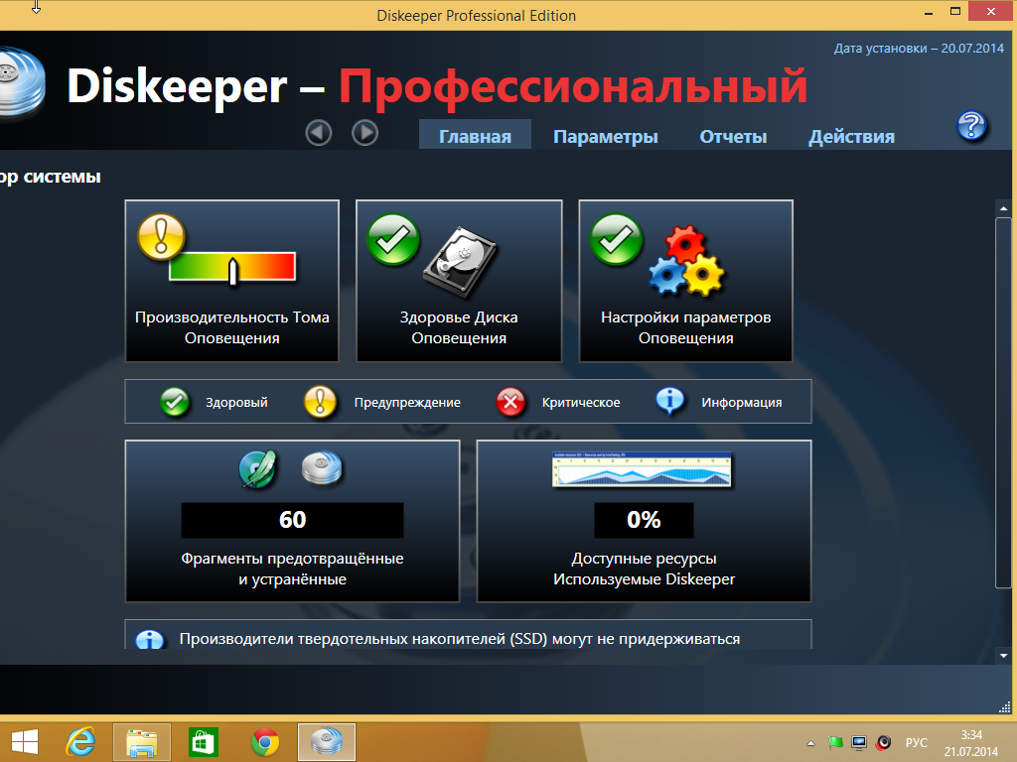This screenshot has height=762, width=1017.
Task: Open the Отчеты tab
Action: tap(733, 136)
